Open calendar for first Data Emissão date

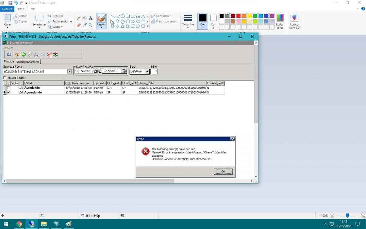95,71
